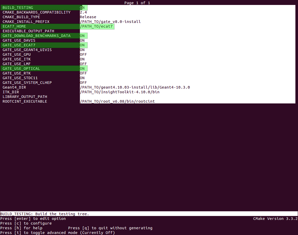Click 'Press [q] to quit without generating'
The height and width of the screenshot is (235, 298).
[110, 228]
